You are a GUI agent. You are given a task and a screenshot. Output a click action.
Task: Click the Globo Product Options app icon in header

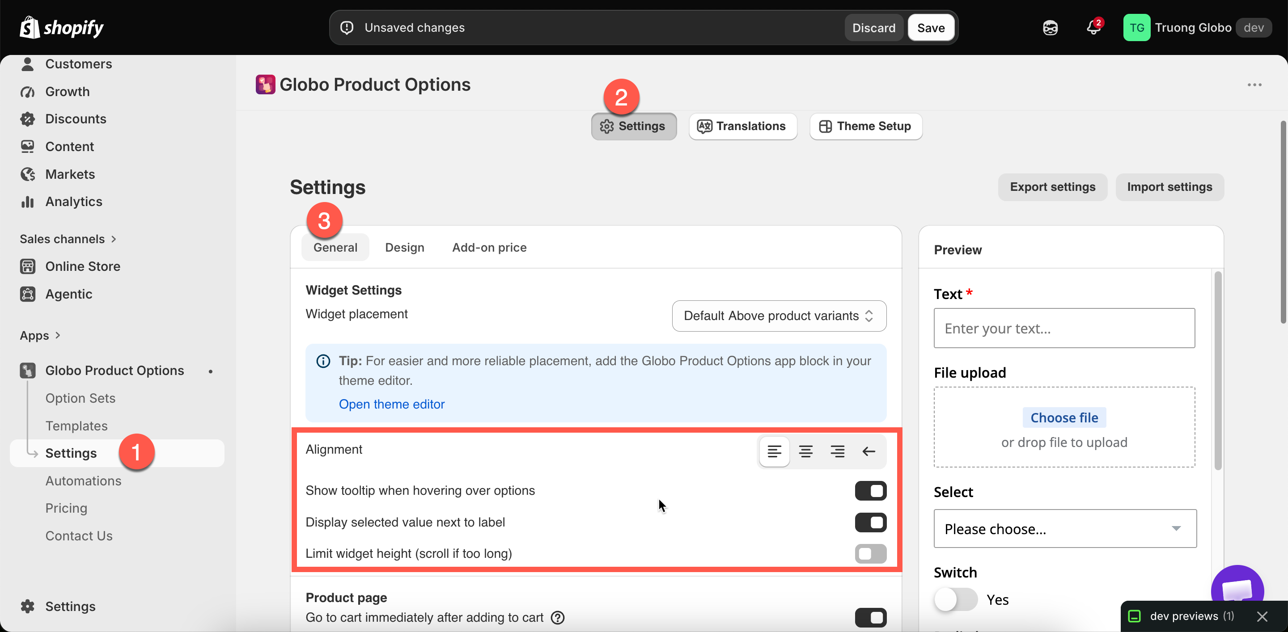pos(265,84)
